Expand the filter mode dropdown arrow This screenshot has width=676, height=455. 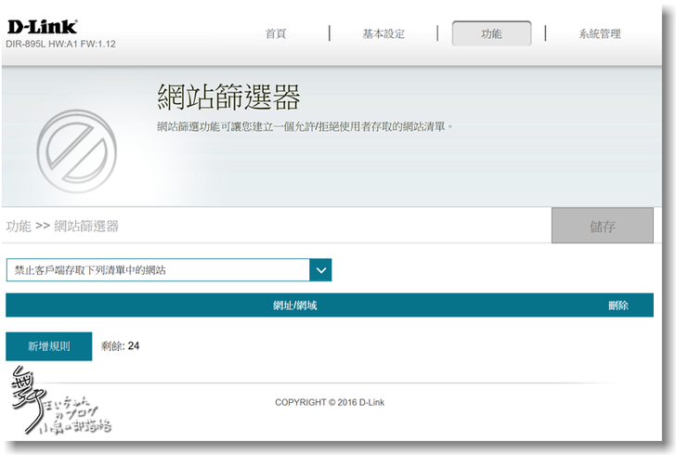(x=321, y=270)
